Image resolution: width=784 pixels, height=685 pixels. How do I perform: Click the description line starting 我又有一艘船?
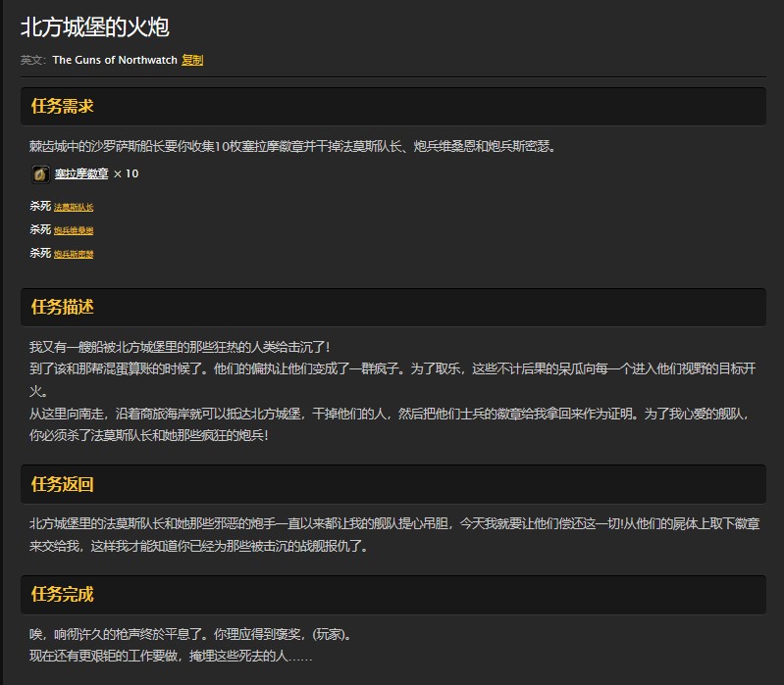tap(180, 347)
